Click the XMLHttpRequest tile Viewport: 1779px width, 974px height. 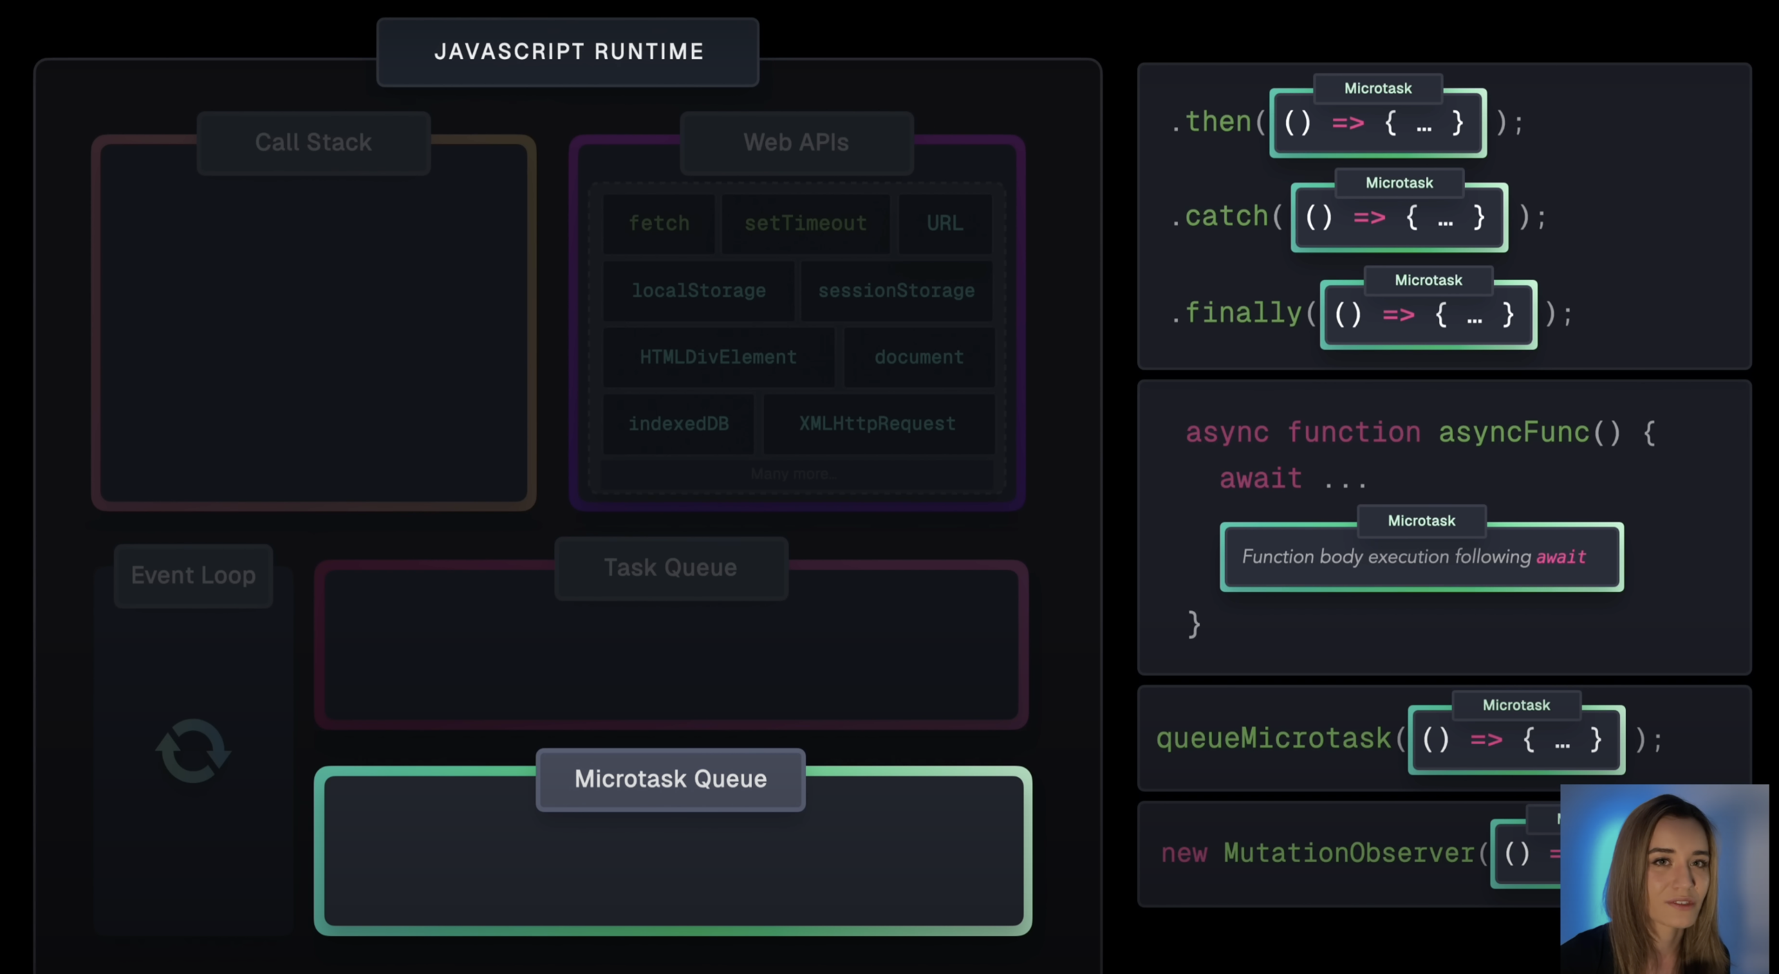(x=877, y=424)
